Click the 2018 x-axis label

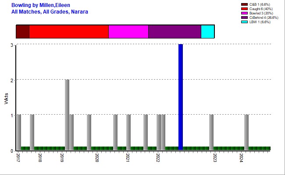point(40,157)
